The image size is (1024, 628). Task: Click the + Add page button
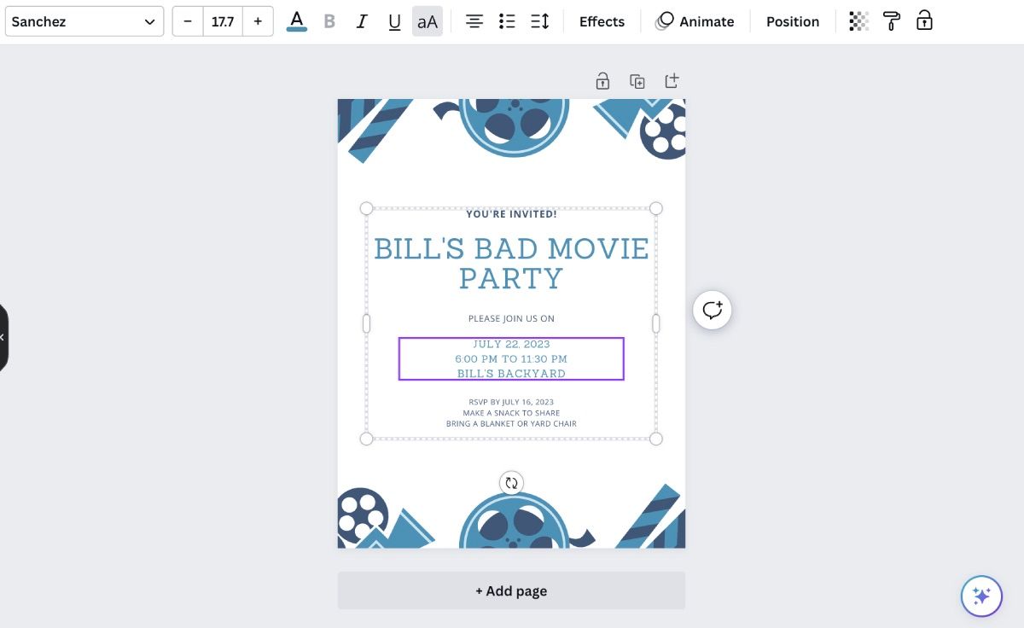[511, 590]
